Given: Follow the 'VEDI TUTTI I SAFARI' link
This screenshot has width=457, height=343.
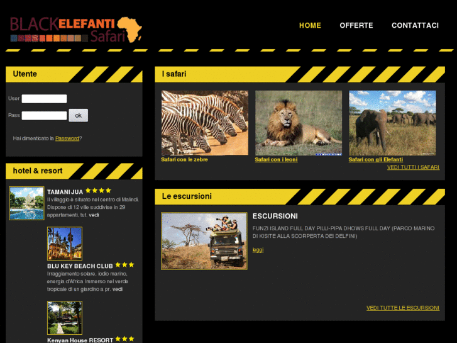Looking at the screenshot, I should (x=413, y=167).
